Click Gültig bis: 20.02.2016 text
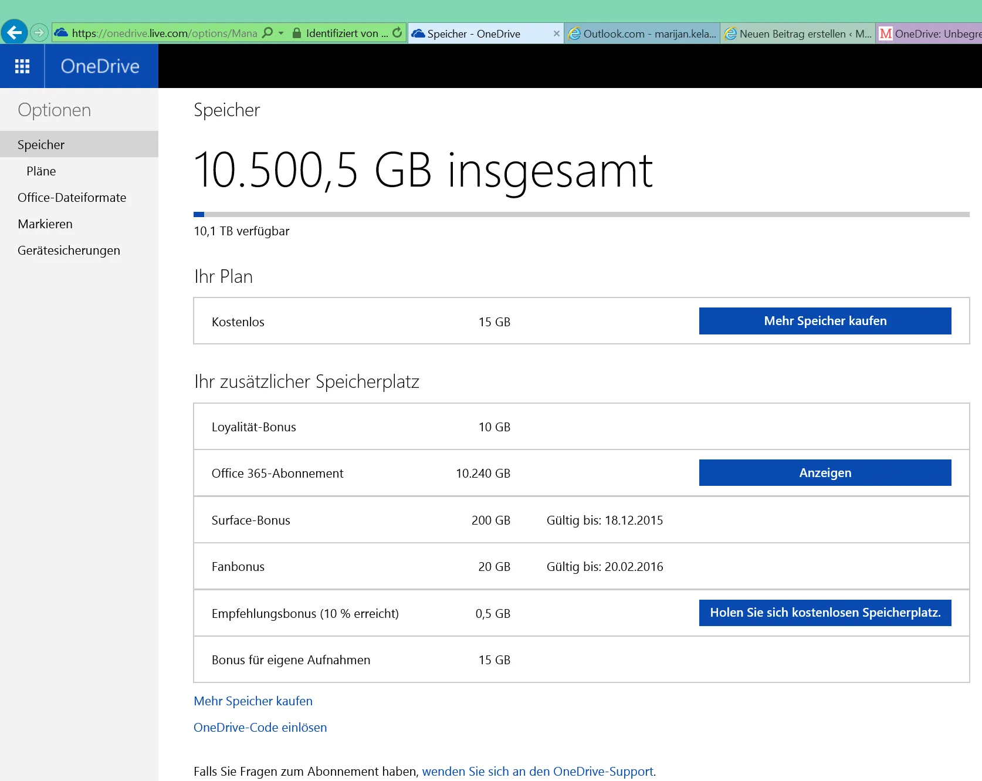 [605, 567]
